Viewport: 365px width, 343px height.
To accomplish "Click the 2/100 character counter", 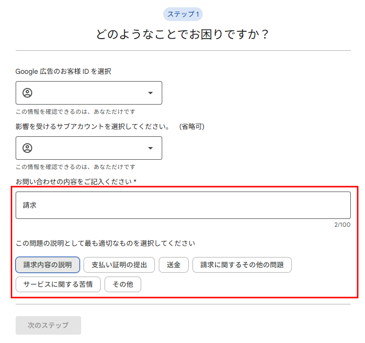I will click(x=342, y=225).
